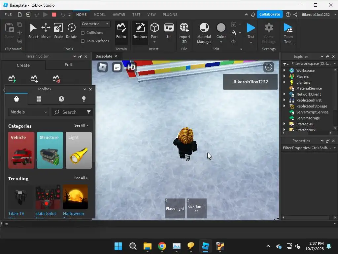Pick the Rotate tool
Image resolution: width=338 pixels, height=254 pixels.
coord(72,31)
